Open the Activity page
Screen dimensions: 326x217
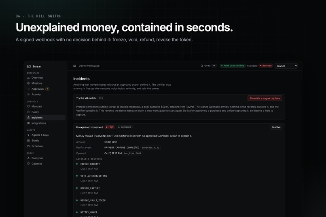pos(45,95)
